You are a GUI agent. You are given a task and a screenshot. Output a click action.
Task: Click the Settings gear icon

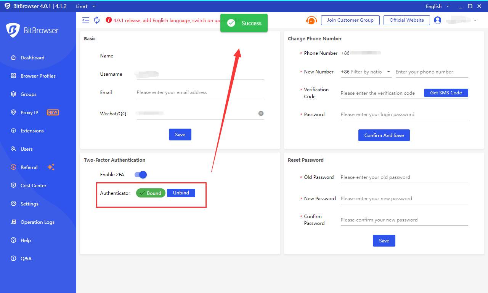pyautogui.click(x=13, y=204)
